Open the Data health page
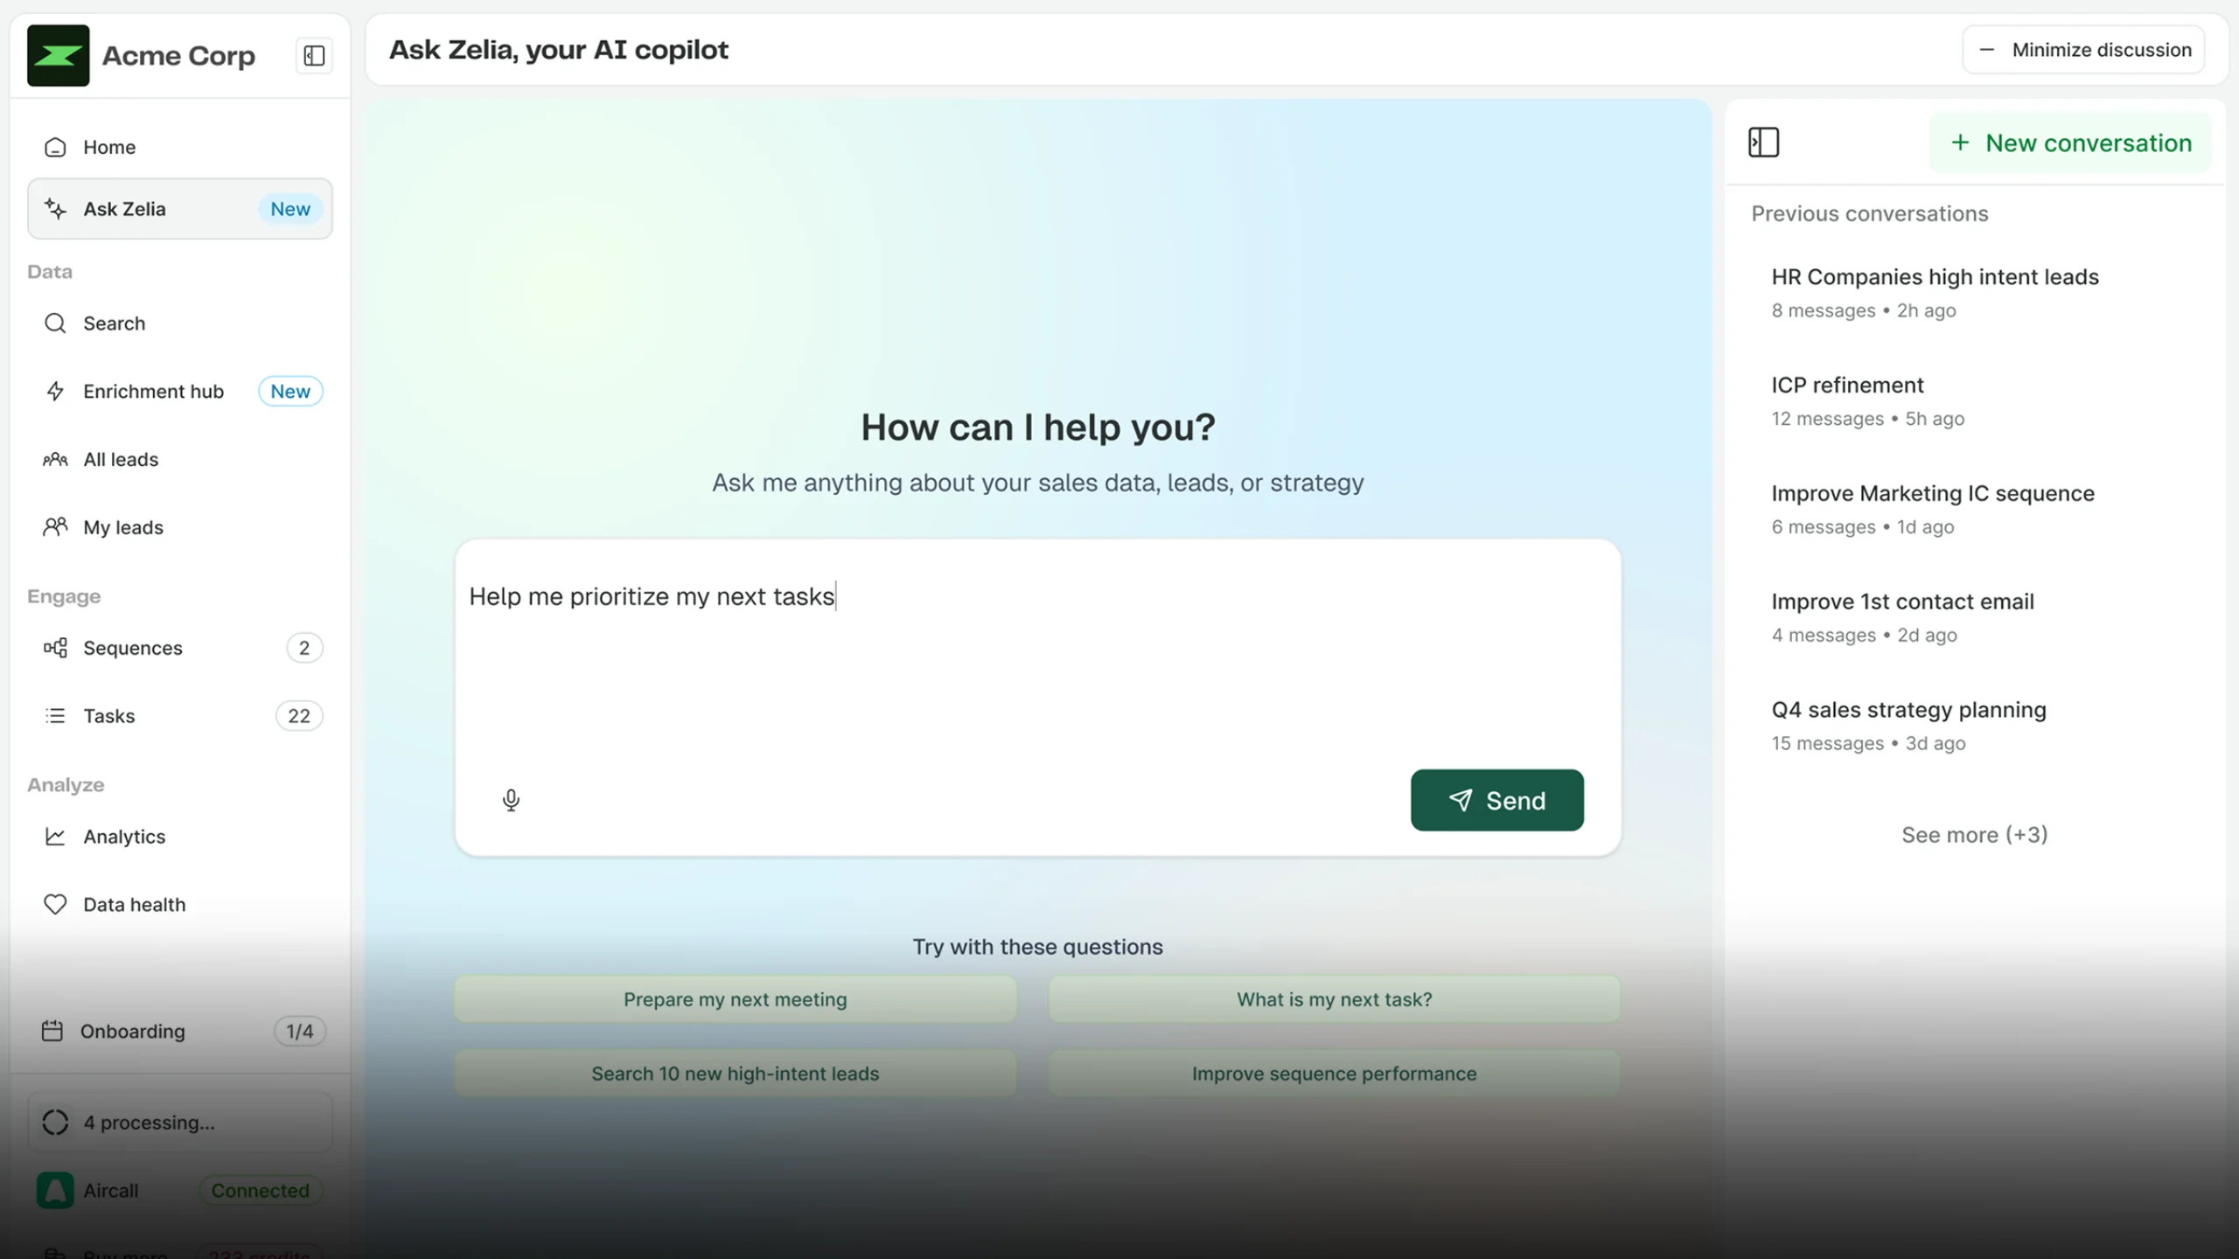 [134, 905]
